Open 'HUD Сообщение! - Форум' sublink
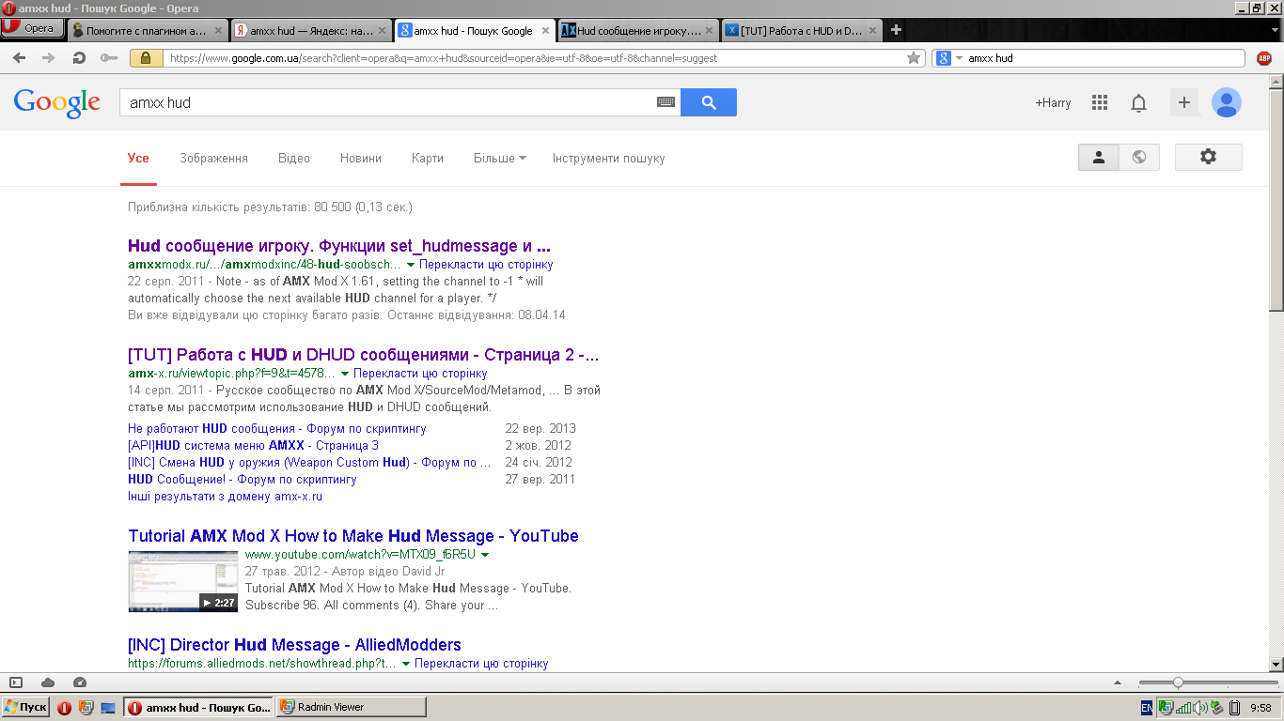Viewport: 1284px width, 721px height. click(x=243, y=479)
